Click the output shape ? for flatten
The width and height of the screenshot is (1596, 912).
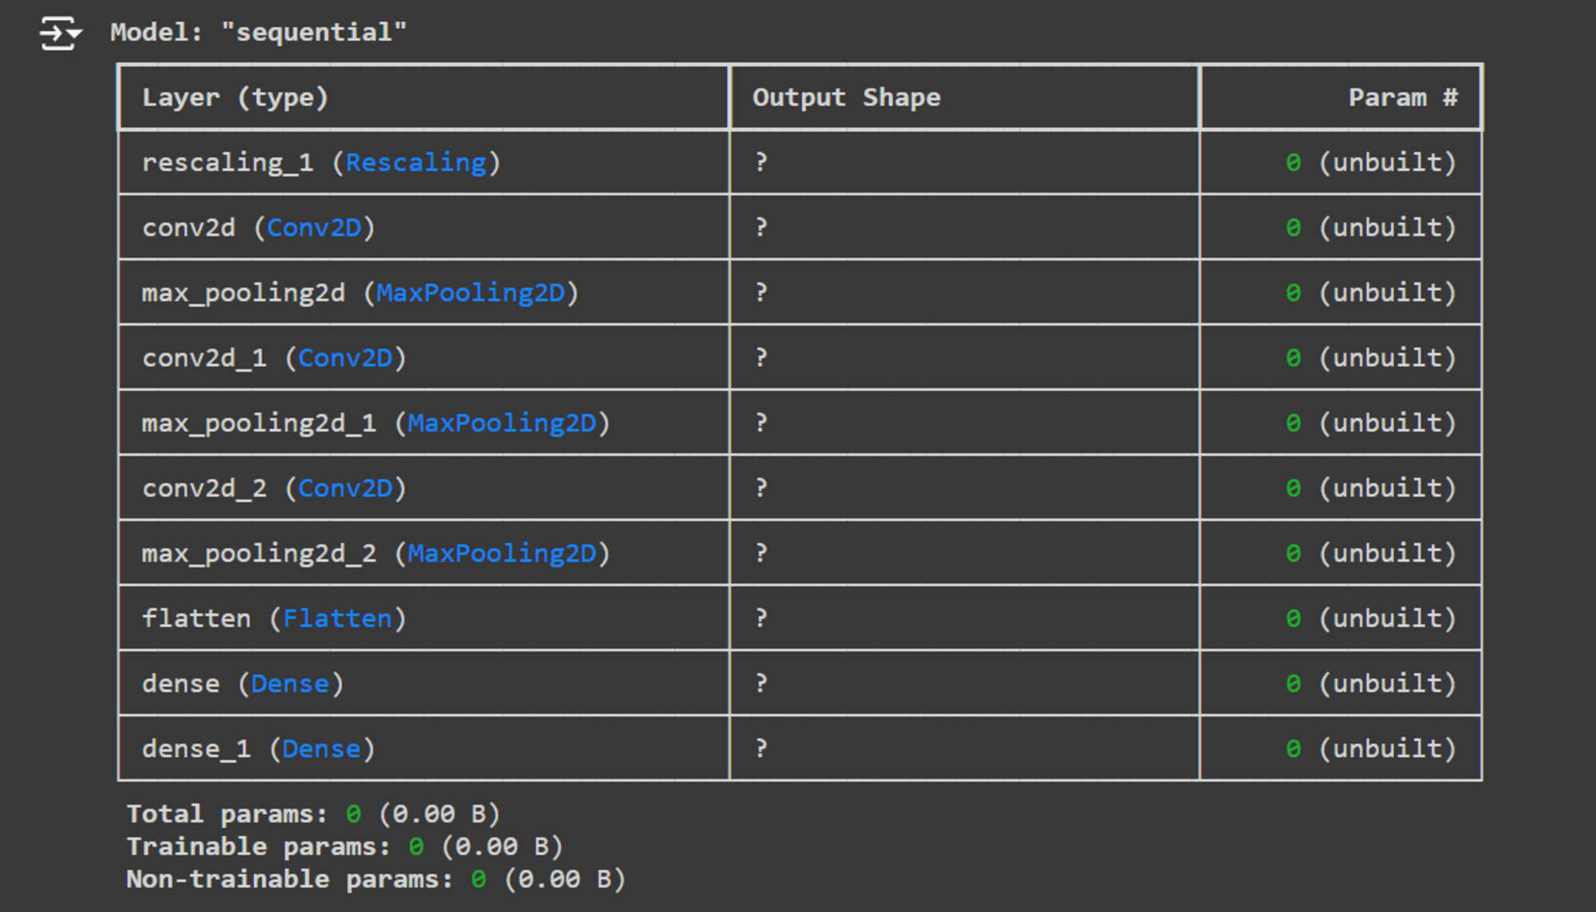(x=762, y=618)
